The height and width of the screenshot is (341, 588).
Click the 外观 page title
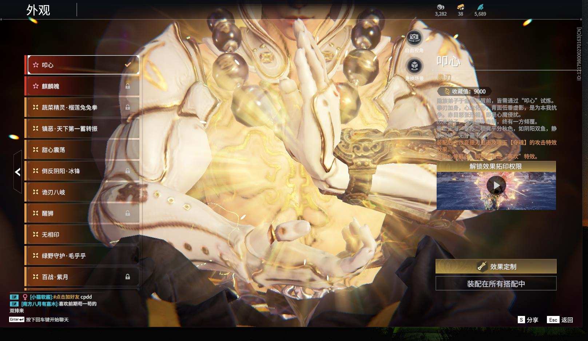coord(38,10)
